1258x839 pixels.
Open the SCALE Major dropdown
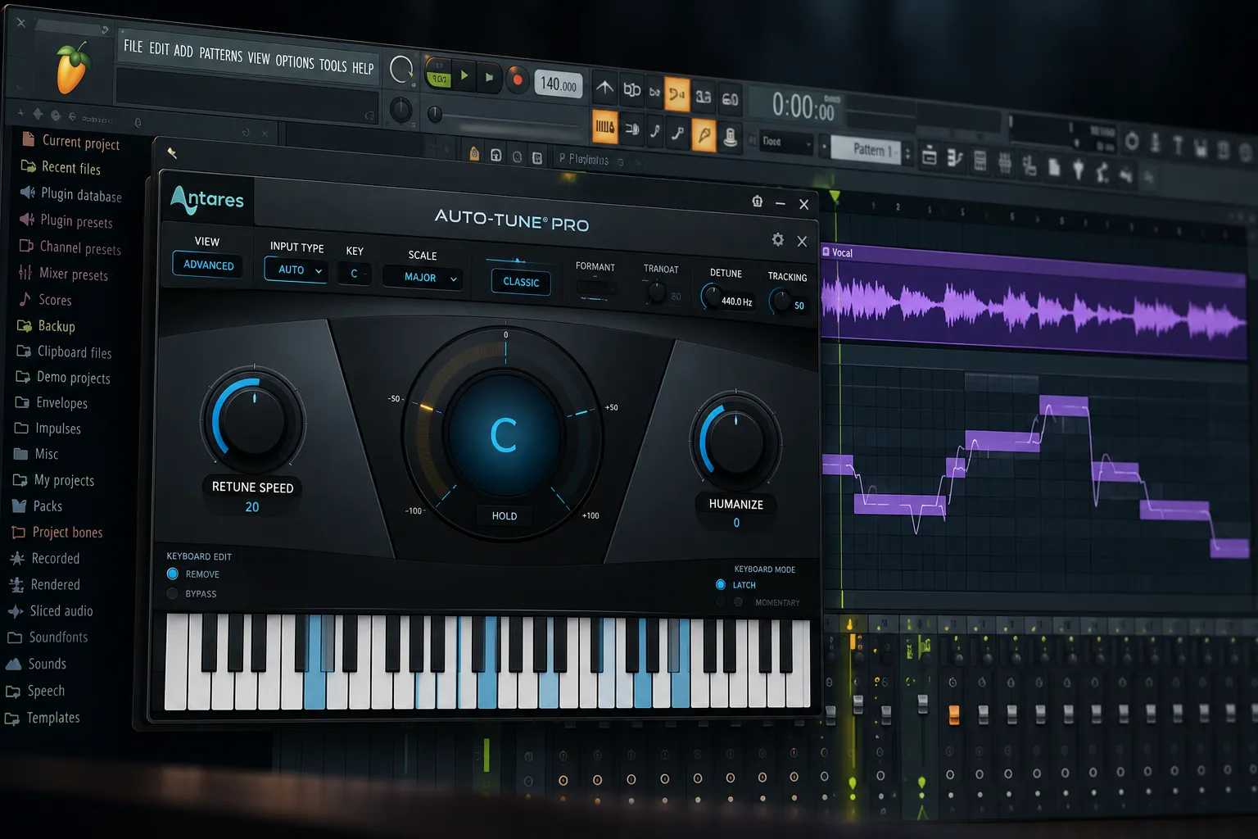pyautogui.click(x=423, y=278)
